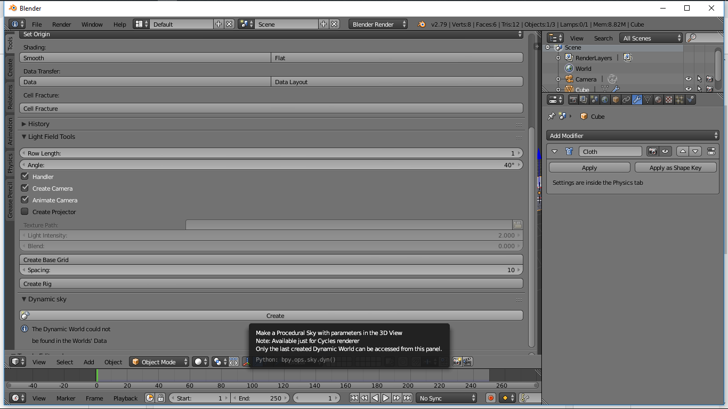Adjust the Angle slider field

271,165
